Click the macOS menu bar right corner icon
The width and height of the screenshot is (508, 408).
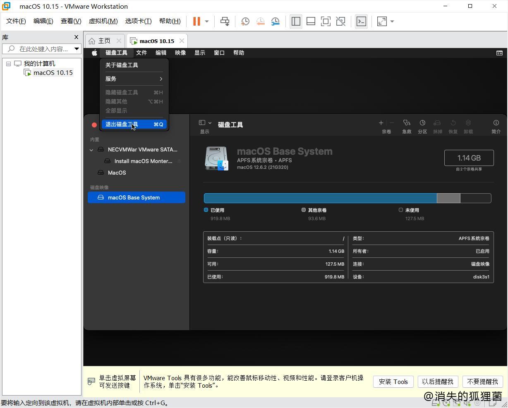(499, 53)
